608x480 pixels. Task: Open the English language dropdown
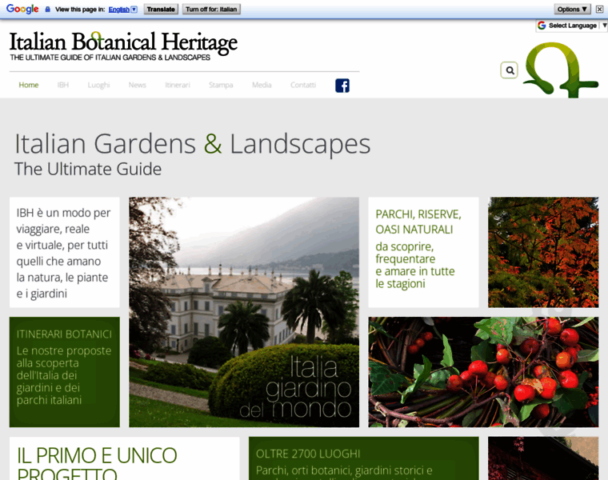pos(123,10)
